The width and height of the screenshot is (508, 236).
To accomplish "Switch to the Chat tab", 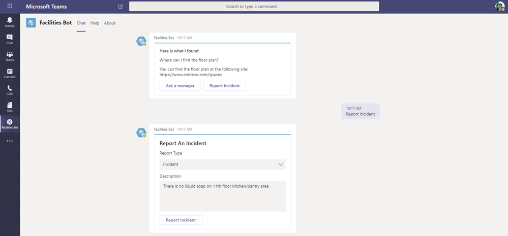I will [81, 23].
